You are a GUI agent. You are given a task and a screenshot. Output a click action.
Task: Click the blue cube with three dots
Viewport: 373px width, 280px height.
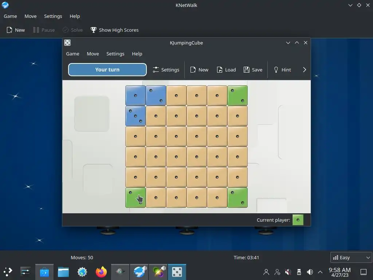(136, 116)
